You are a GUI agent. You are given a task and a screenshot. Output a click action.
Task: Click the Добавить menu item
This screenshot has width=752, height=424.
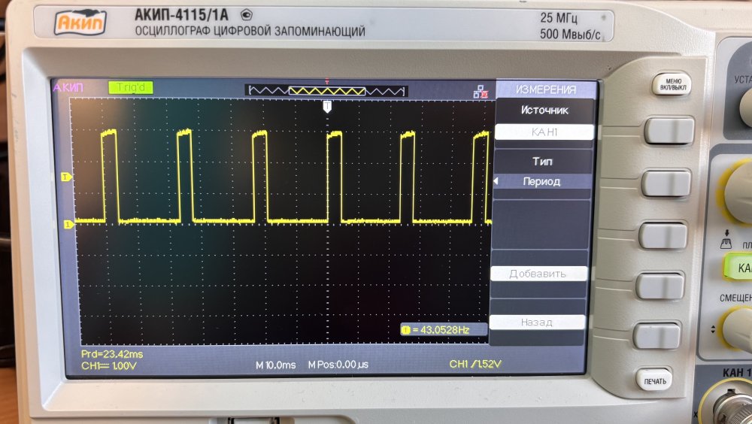538,274
